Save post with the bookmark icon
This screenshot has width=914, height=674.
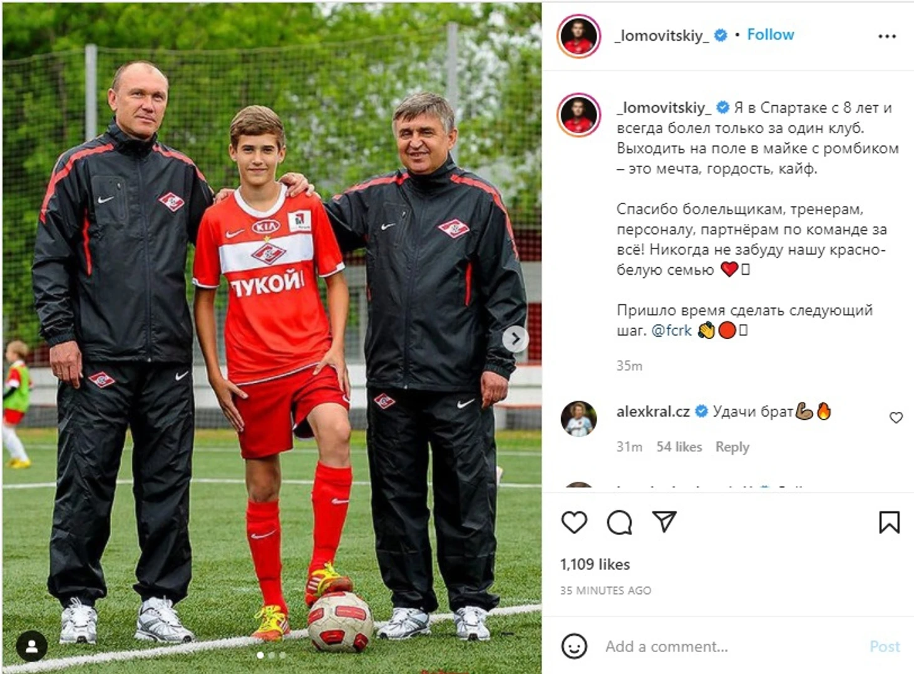click(x=889, y=522)
